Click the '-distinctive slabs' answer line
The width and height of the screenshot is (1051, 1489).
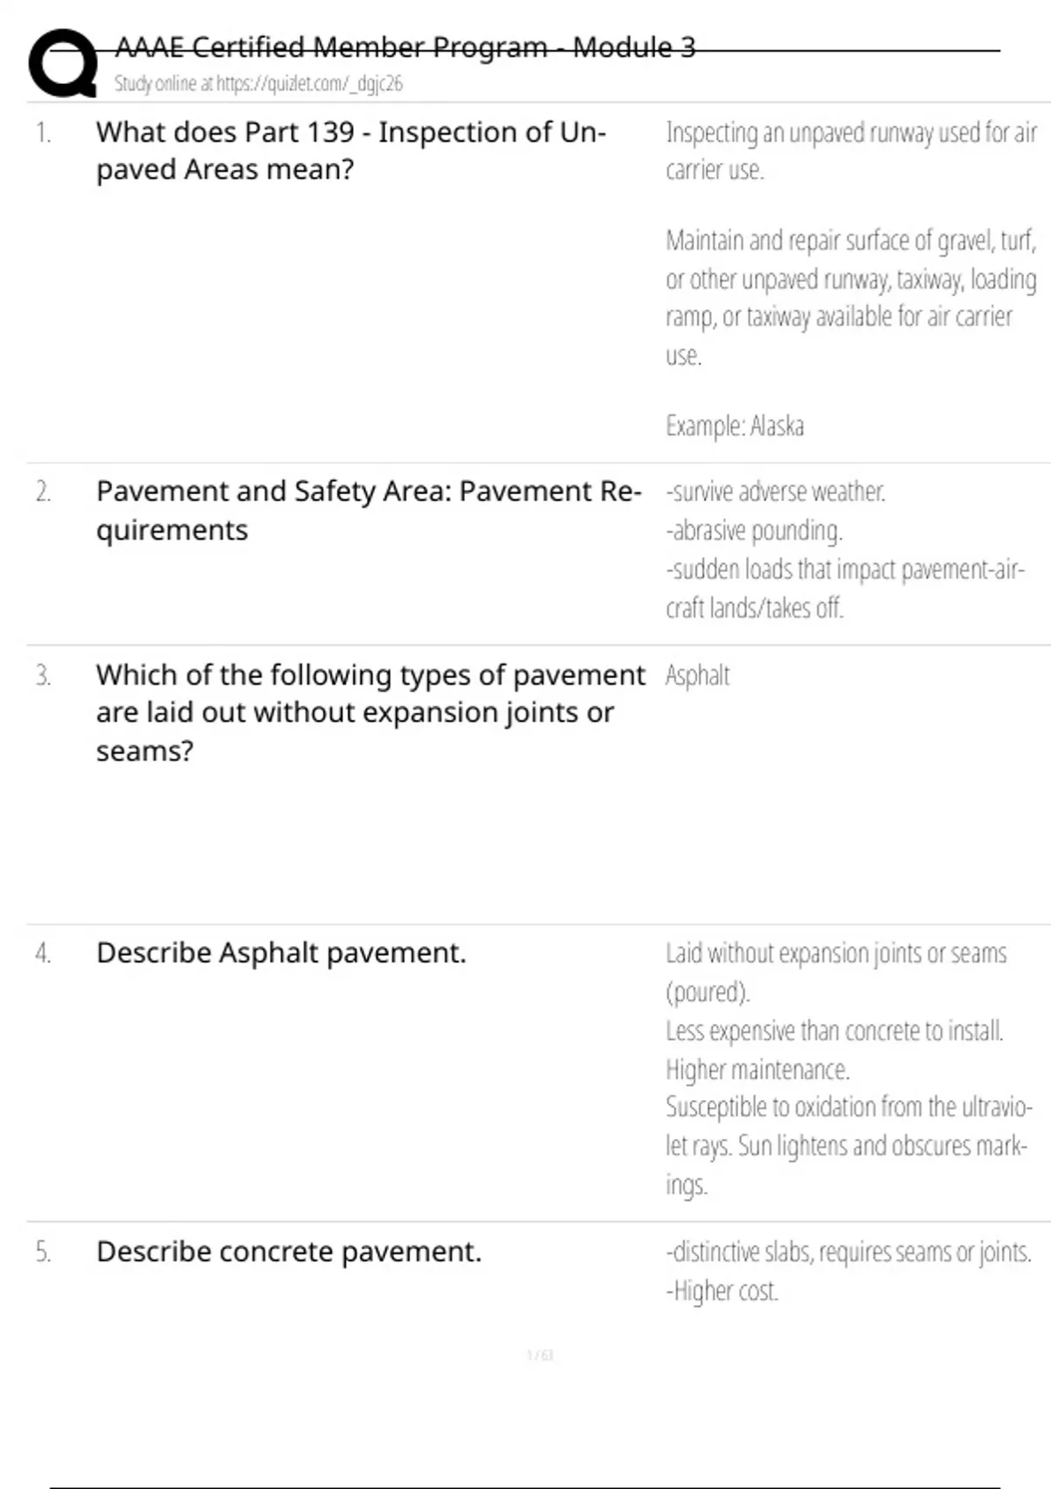tap(848, 1253)
